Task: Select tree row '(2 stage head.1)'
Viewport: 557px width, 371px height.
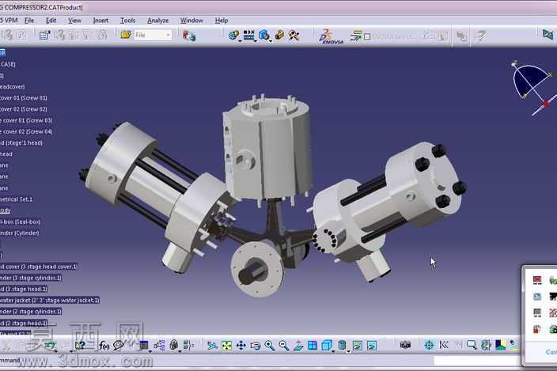Action: [24, 323]
